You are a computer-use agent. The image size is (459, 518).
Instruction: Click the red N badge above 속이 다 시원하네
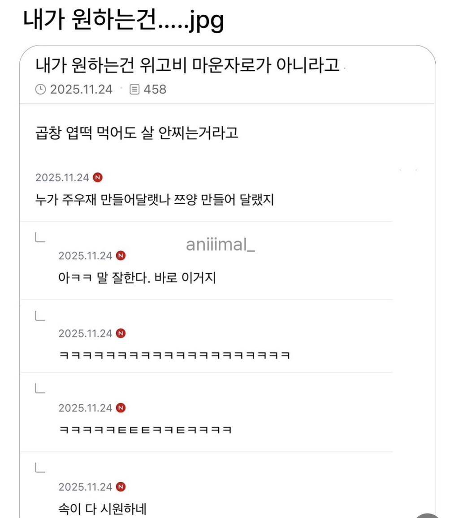[121, 487]
